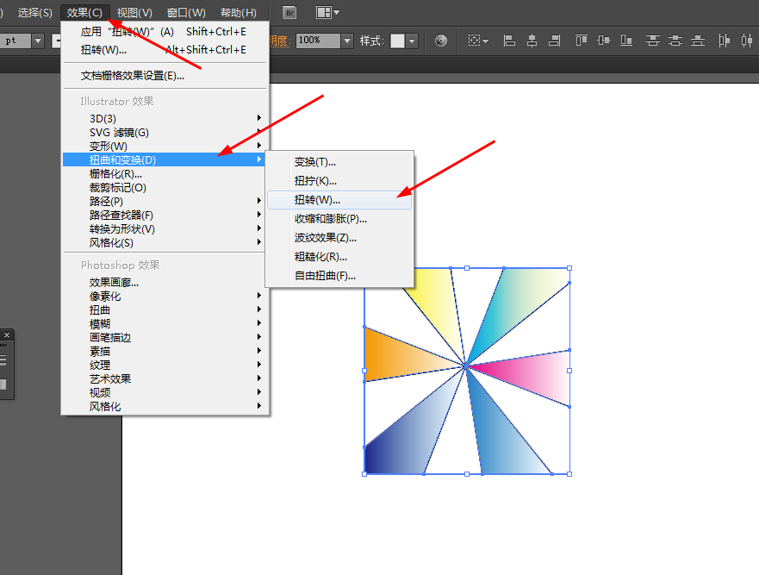759x575 pixels.
Task: Open the 样式 style dropdown arrow
Action: pos(412,41)
